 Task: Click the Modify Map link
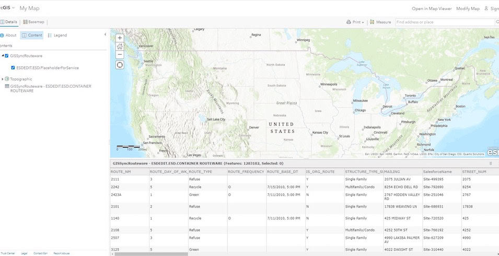[x=468, y=8]
